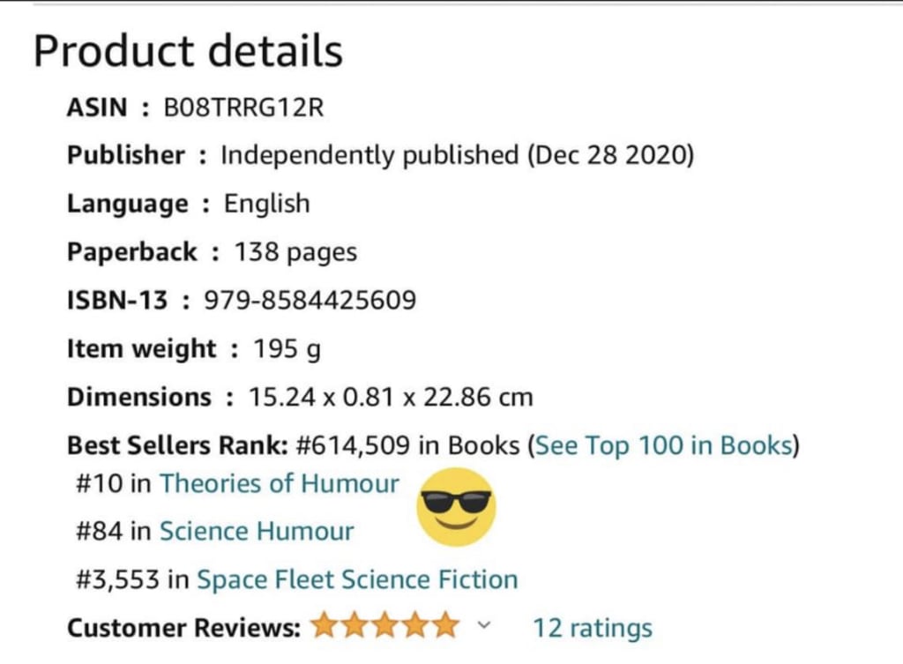
Task: Click the fifth orange rating star
Action: [x=446, y=627]
